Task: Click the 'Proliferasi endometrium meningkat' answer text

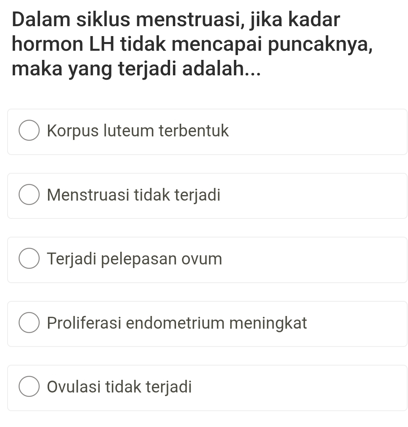Action: click(x=177, y=323)
